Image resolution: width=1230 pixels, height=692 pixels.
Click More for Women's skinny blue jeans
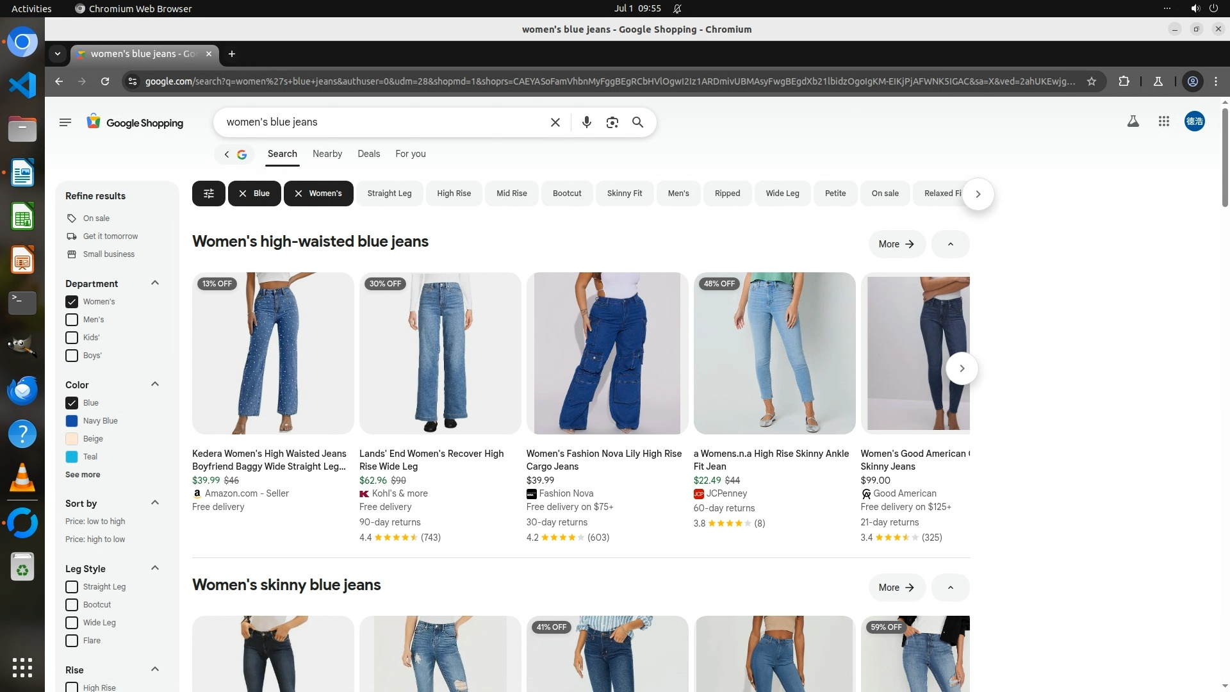tap(896, 588)
